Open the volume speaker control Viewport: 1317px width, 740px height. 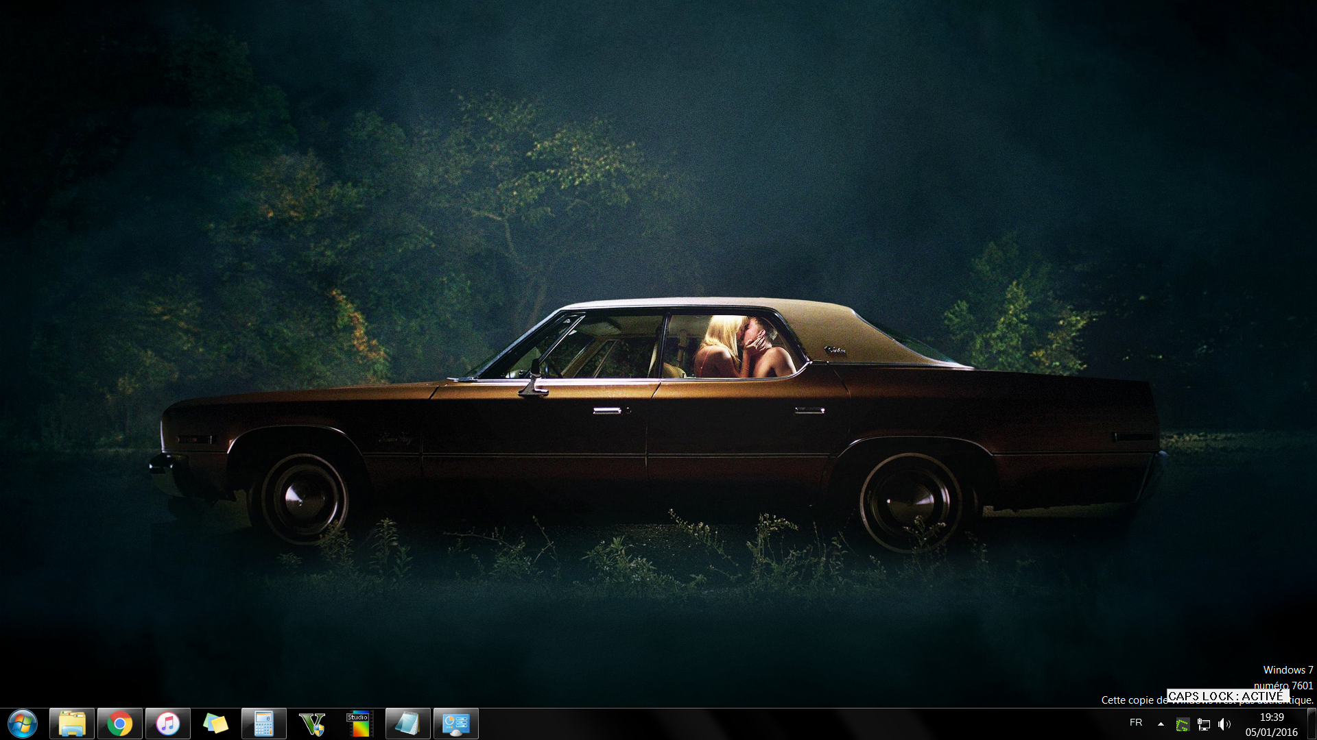click(1224, 724)
